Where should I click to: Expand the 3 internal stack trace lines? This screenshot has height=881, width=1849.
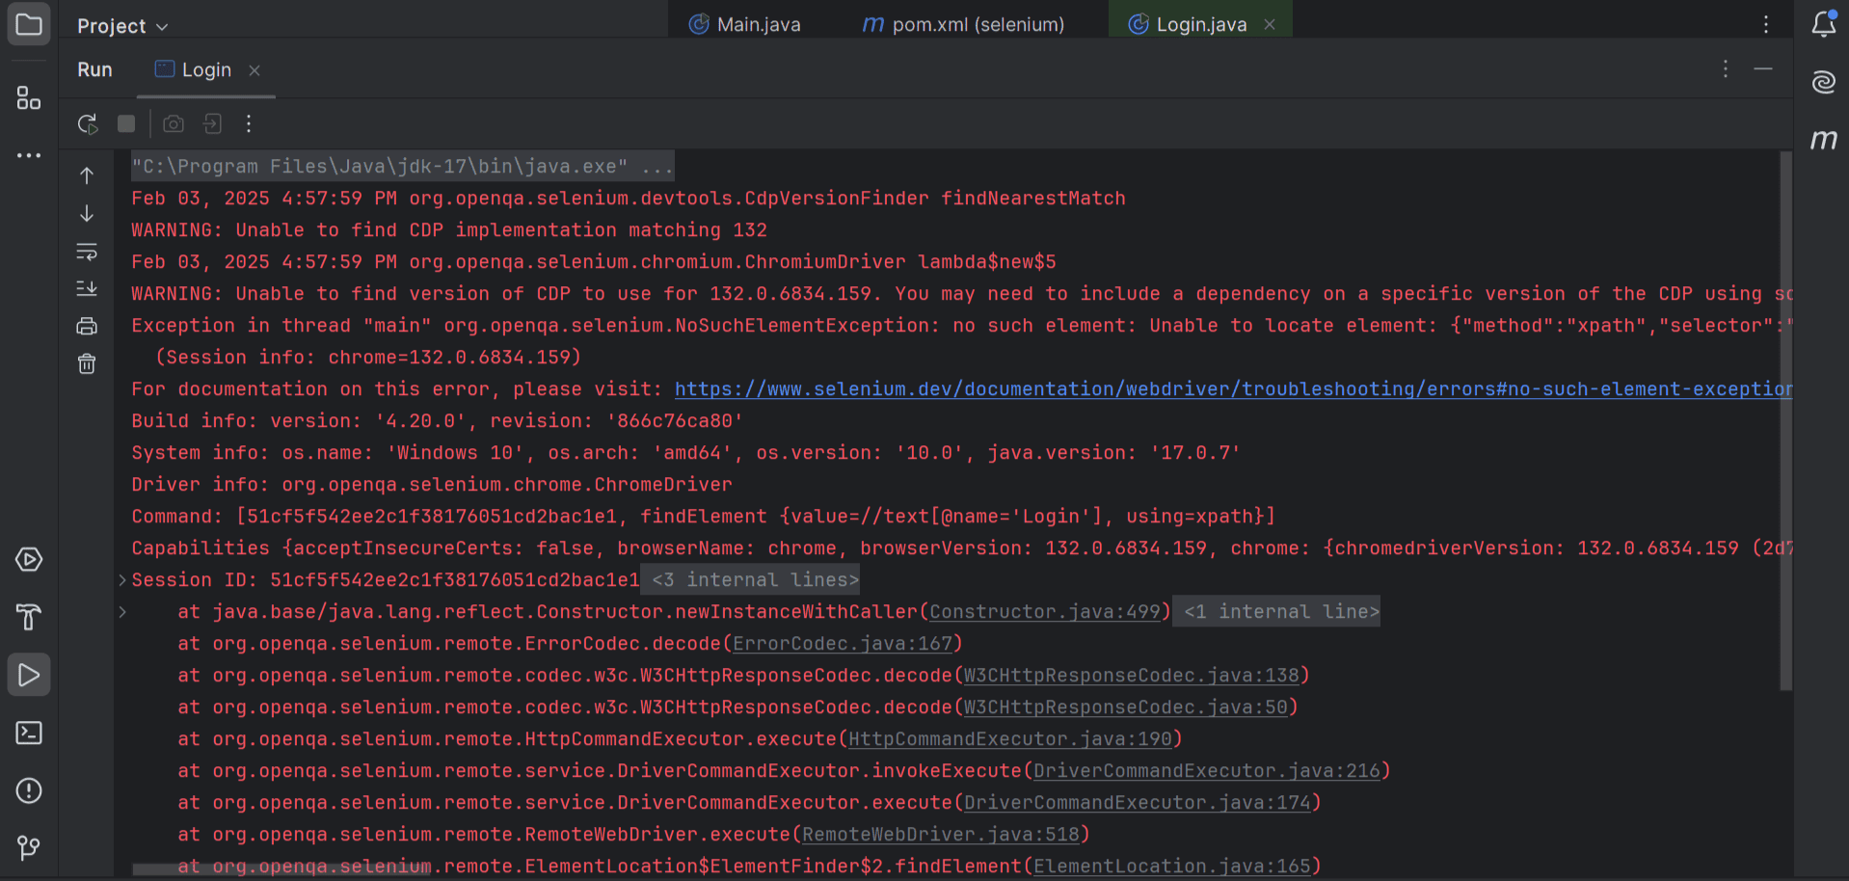[x=752, y=579]
